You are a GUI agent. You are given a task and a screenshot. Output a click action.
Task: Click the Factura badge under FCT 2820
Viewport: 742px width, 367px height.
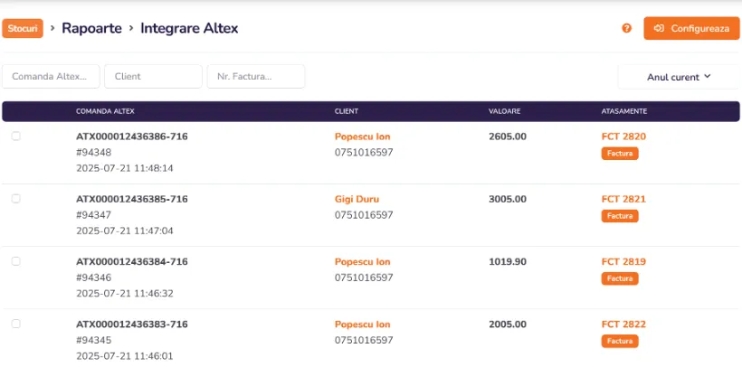pyautogui.click(x=620, y=154)
